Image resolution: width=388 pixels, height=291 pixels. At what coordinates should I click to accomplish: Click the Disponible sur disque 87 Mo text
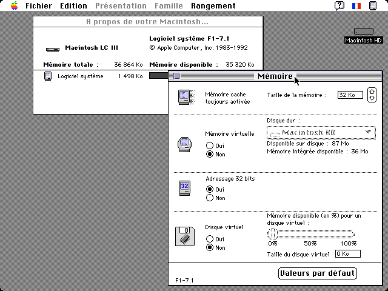click(308, 144)
